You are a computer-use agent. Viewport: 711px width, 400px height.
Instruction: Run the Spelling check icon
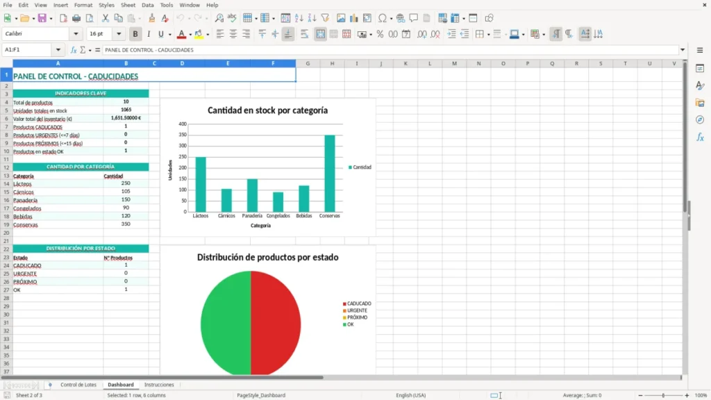pos(232,18)
